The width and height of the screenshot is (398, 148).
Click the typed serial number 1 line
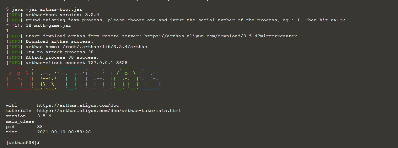(7, 31)
